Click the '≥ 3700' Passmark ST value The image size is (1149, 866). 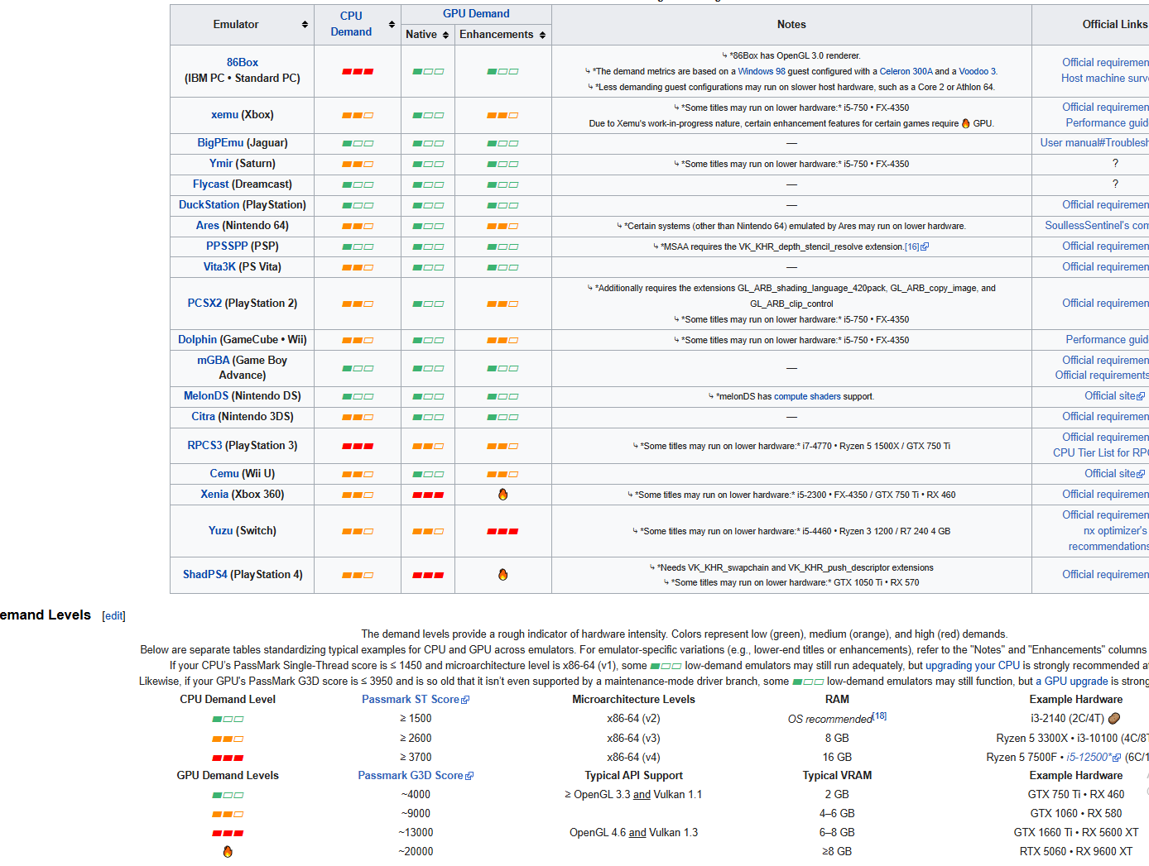pyautogui.click(x=416, y=758)
